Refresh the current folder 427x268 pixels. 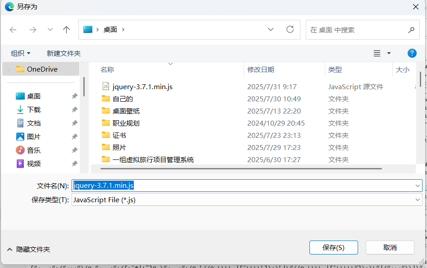click(290, 29)
